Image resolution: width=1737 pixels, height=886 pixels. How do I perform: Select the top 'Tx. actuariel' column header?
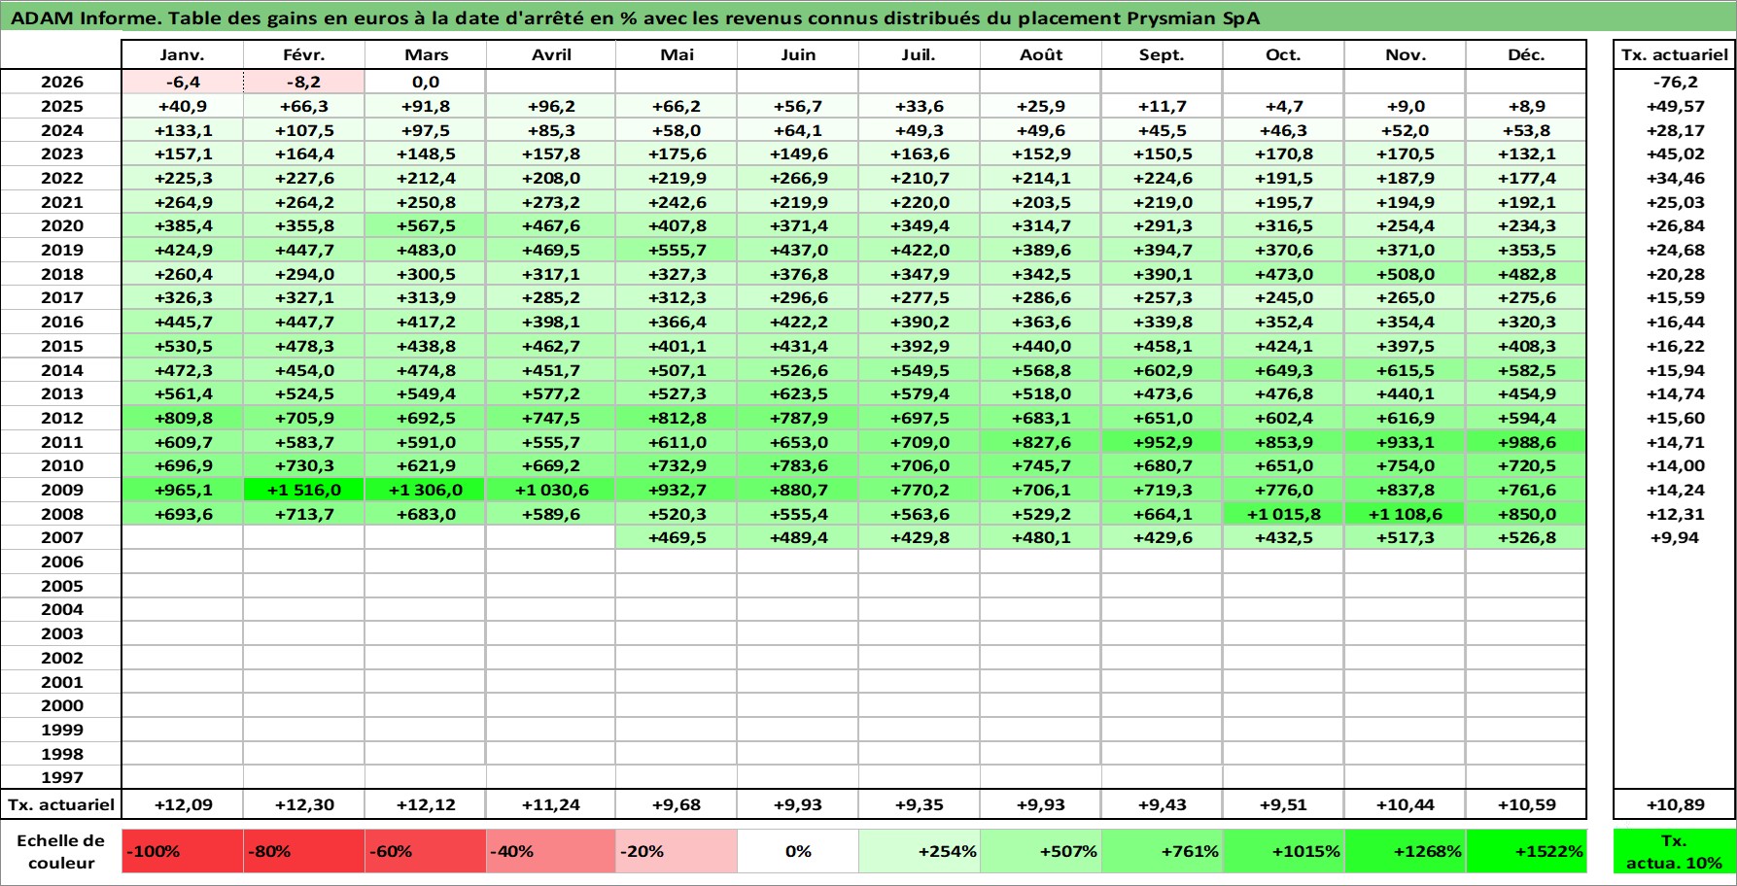click(1674, 55)
